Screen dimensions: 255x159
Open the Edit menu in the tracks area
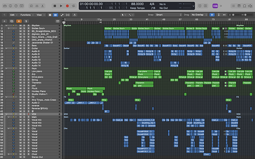pos(13,15)
